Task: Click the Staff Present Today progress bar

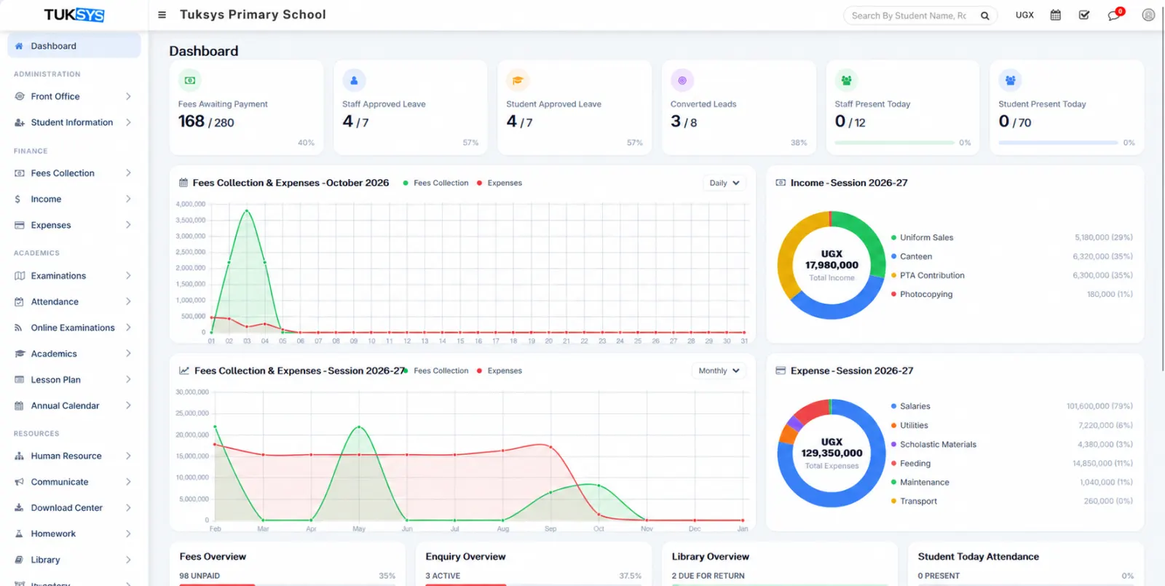Action: coord(894,143)
